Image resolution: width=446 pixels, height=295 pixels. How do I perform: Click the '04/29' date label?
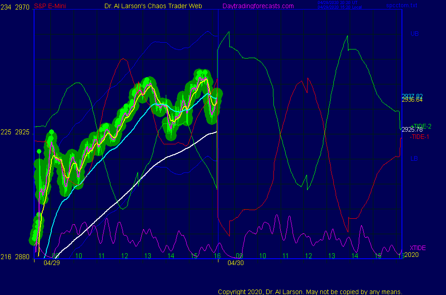[x=52, y=263]
